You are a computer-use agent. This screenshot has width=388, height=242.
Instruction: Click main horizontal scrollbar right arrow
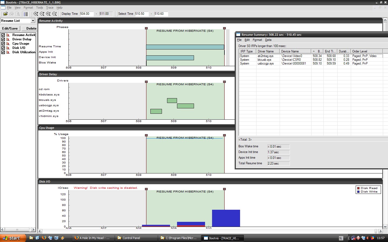pyautogui.click(x=381, y=231)
